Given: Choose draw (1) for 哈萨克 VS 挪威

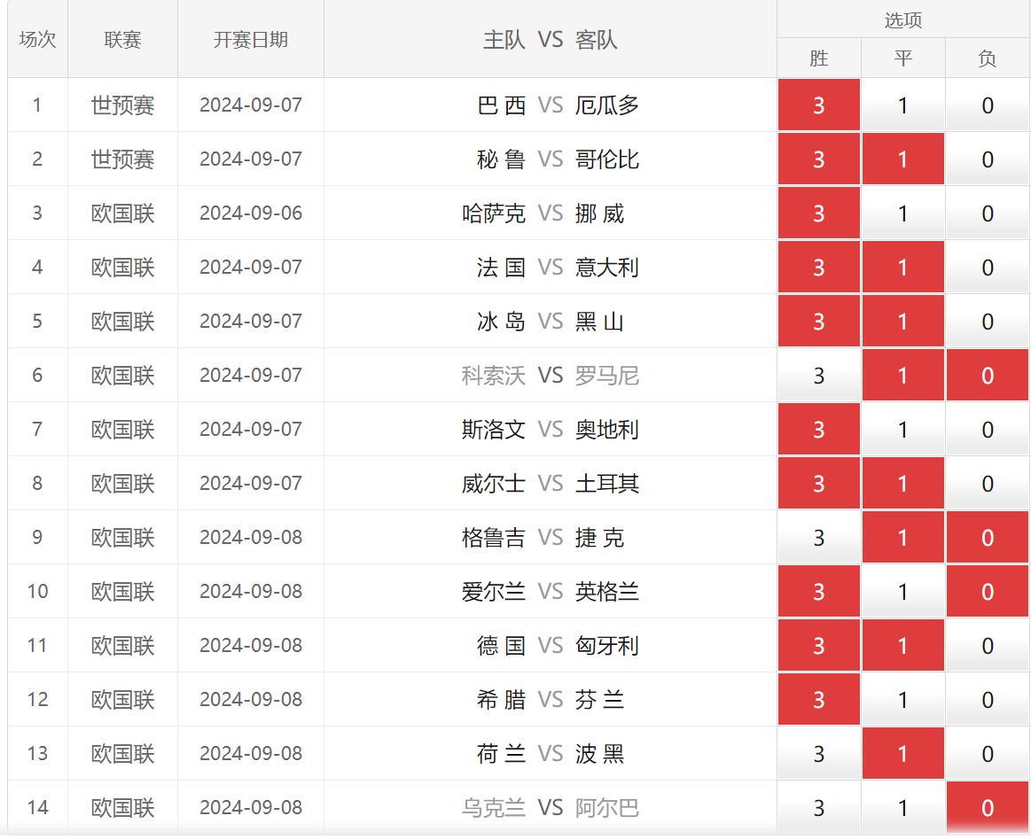Looking at the screenshot, I should pos(902,213).
